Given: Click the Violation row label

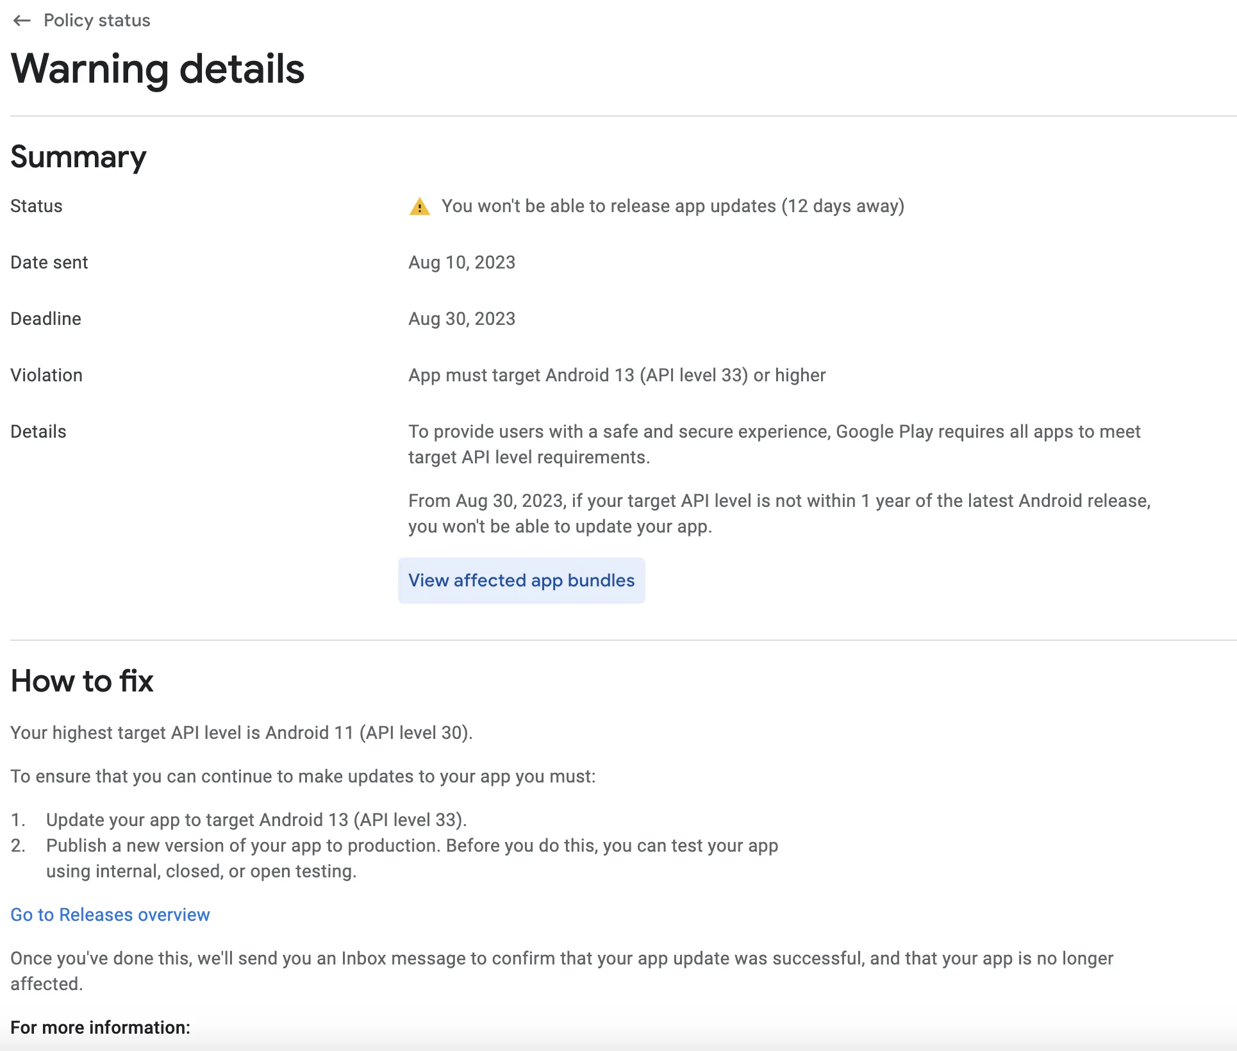Looking at the screenshot, I should click(x=46, y=376).
